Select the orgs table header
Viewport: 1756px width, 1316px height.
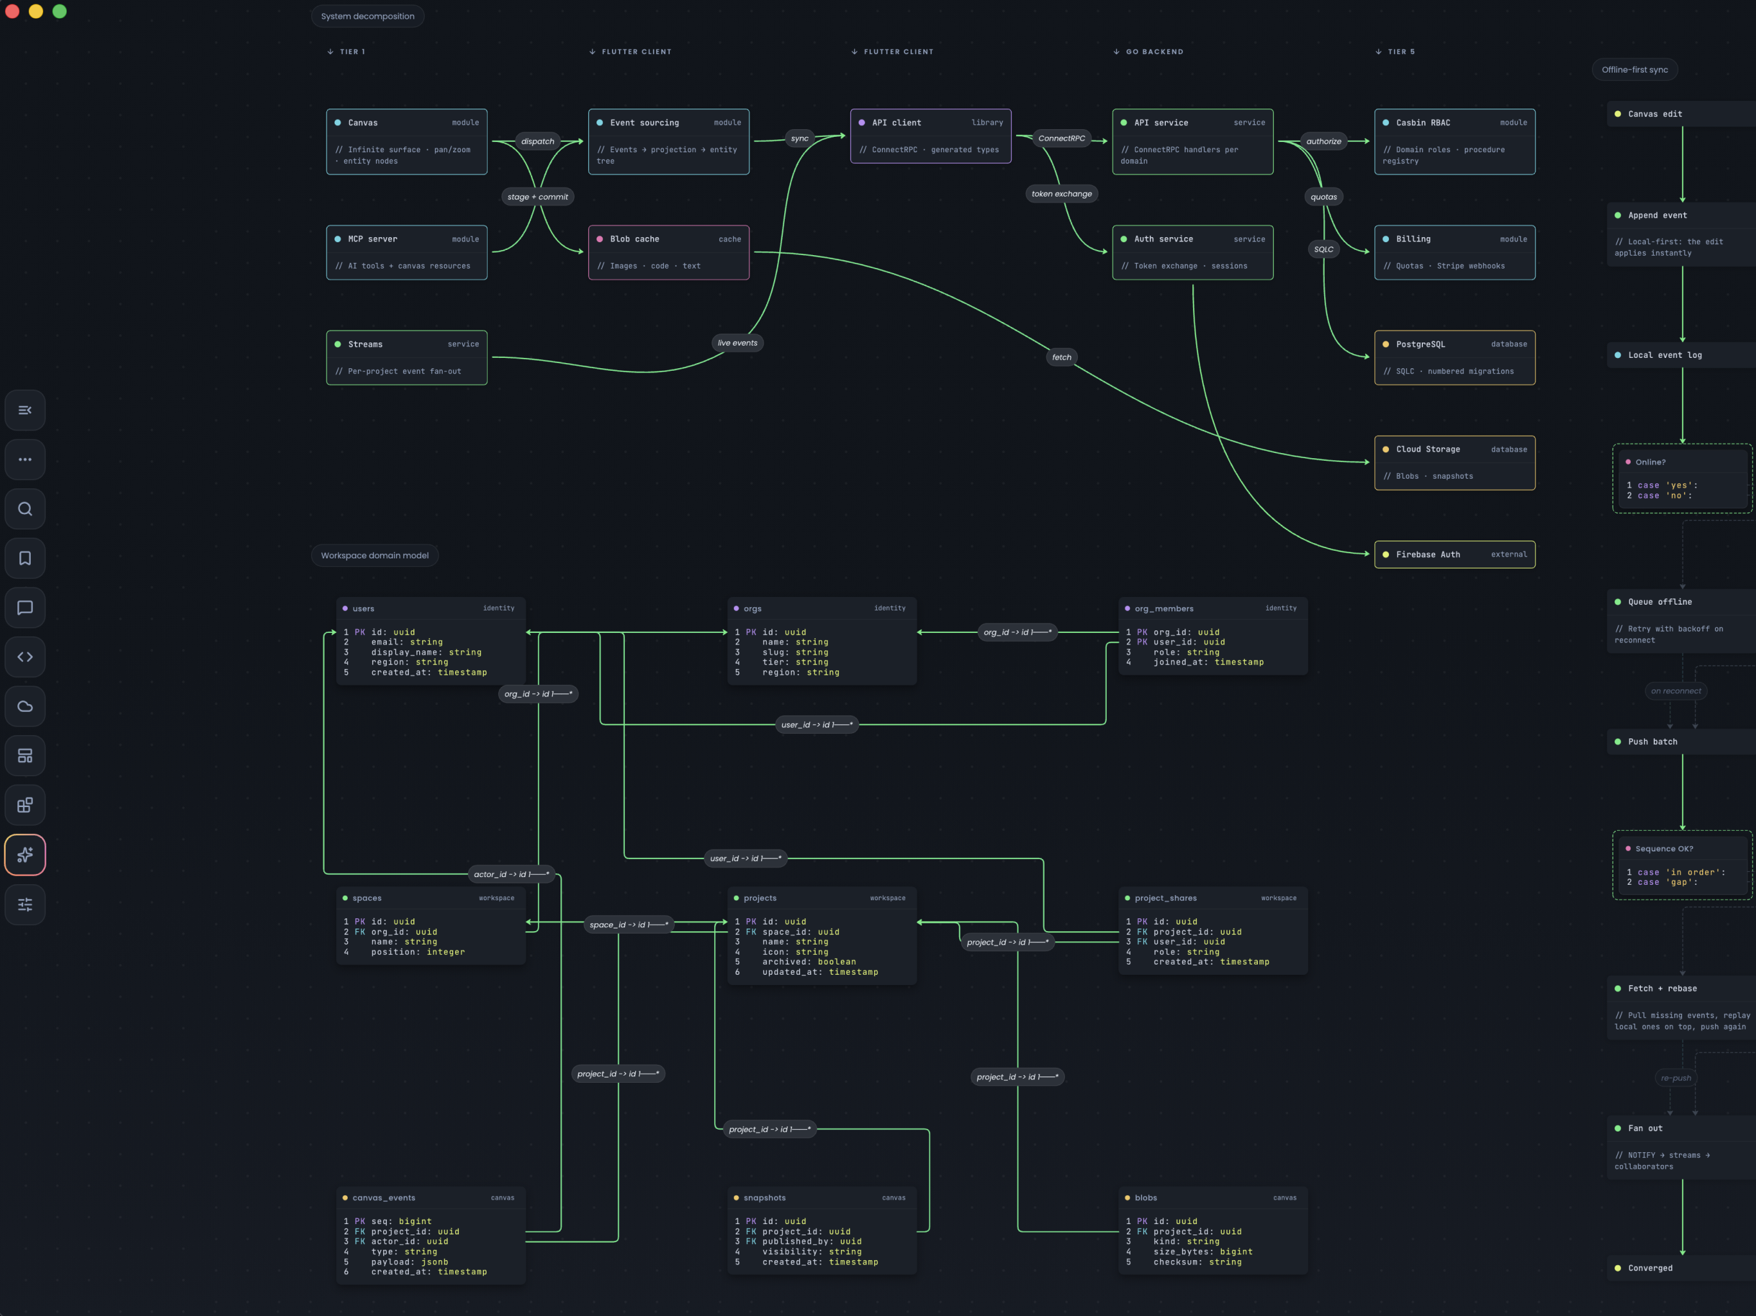[x=821, y=609]
